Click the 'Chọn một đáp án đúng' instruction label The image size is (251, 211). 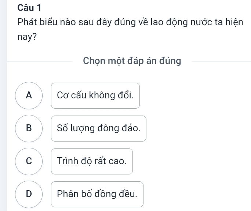click(x=132, y=61)
